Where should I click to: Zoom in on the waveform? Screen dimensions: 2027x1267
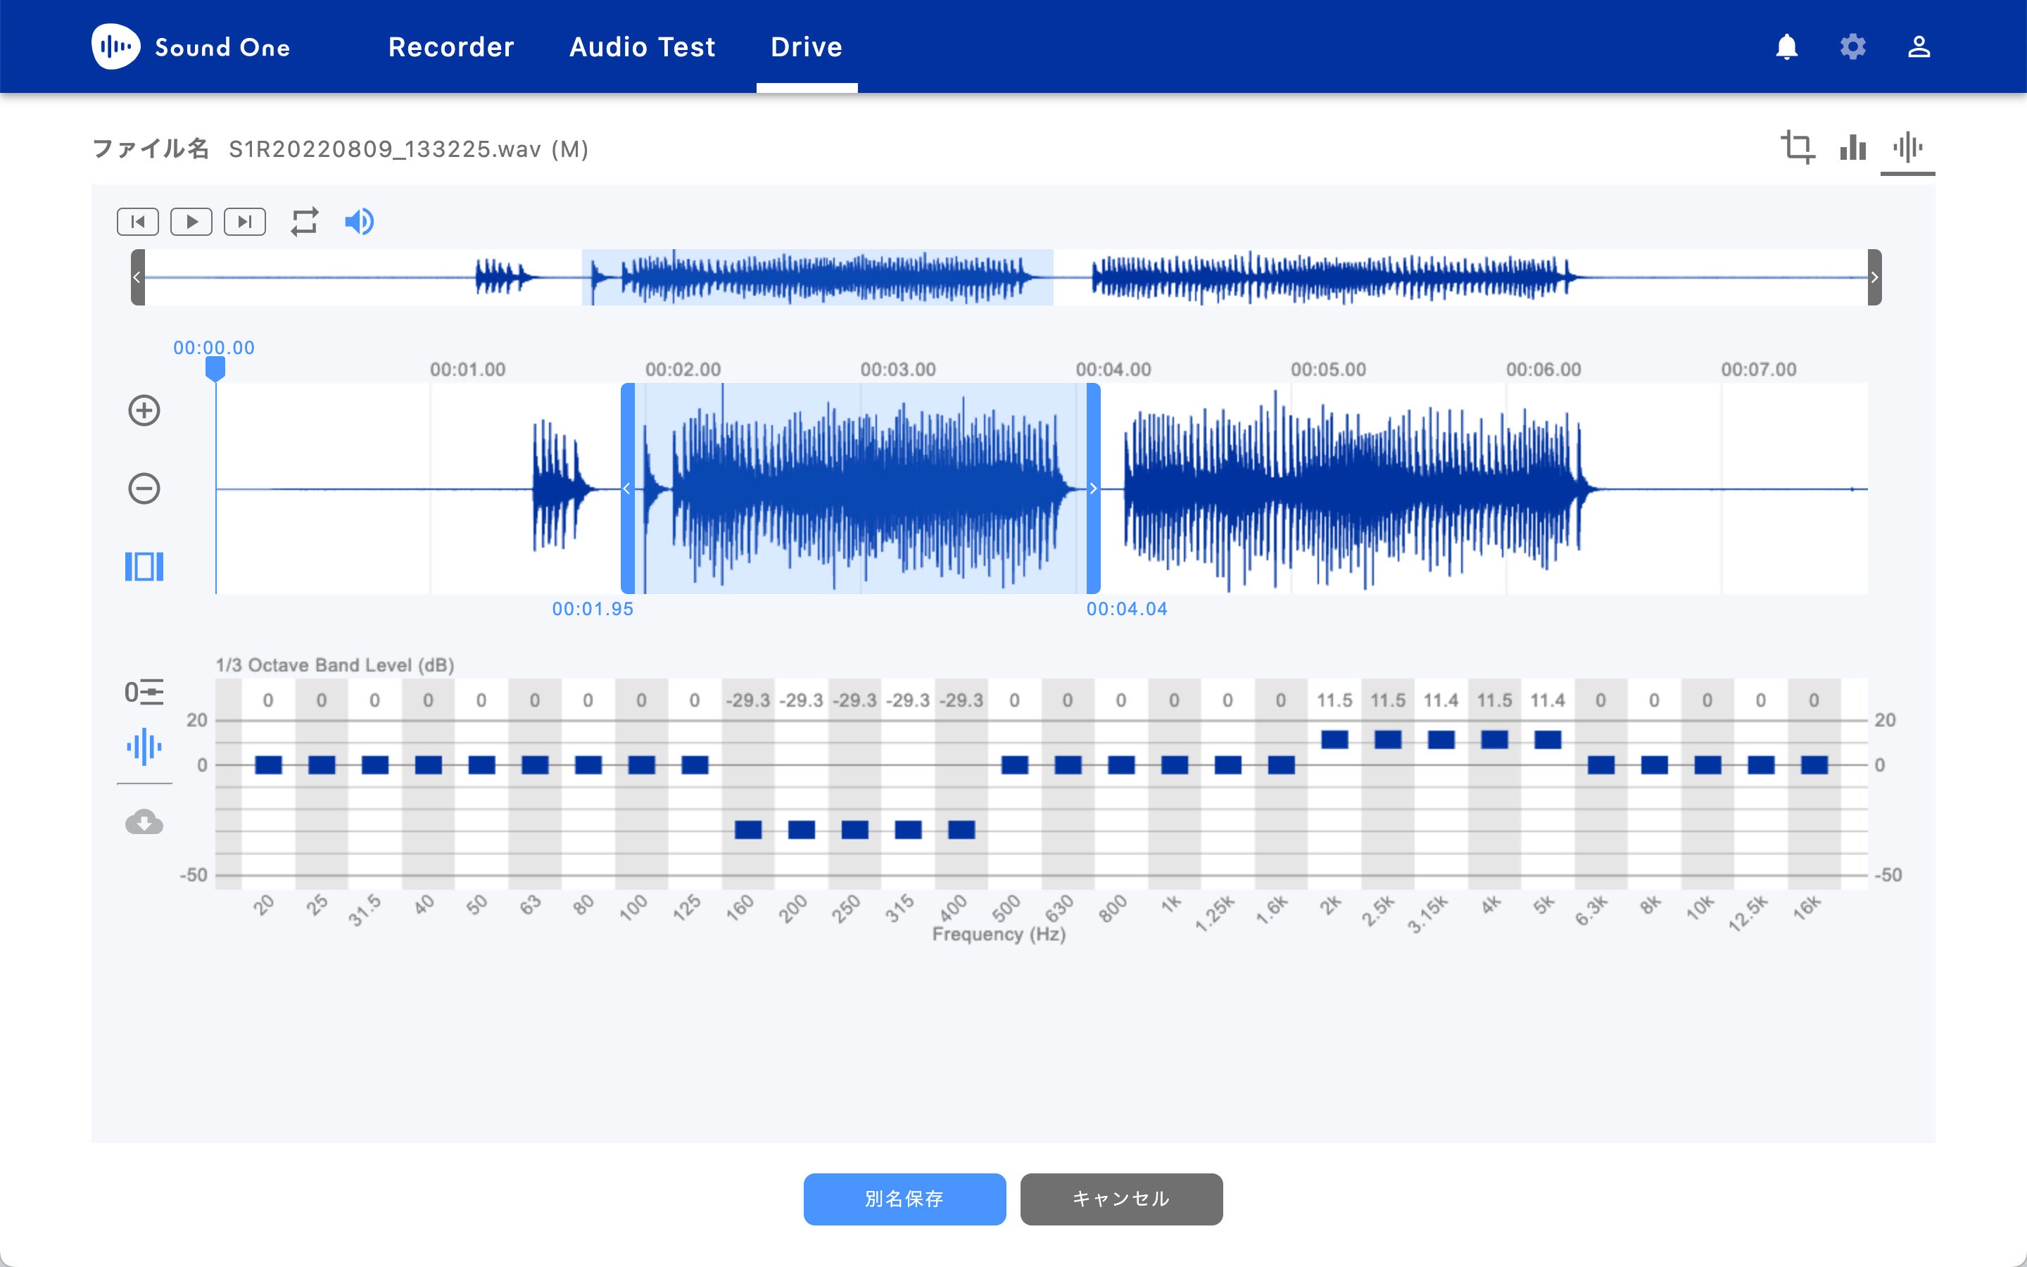144,410
